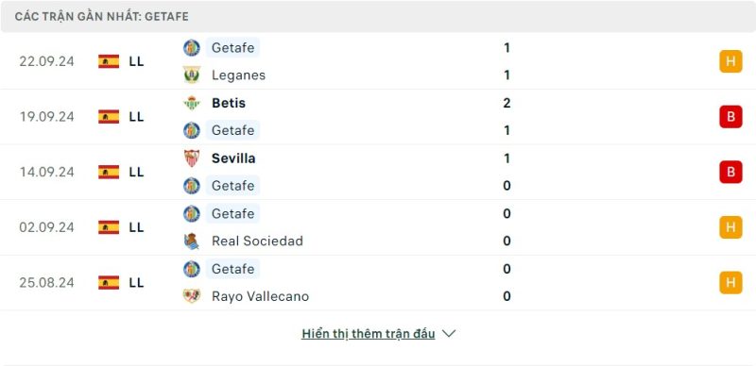Screen dimensions: 756x366
Task: Open the Hiển thị thêm trận đấu link
Action: [x=369, y=334]
